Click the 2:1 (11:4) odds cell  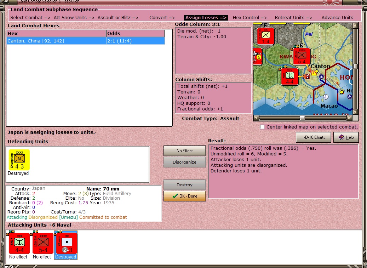[x=136, y=41]
